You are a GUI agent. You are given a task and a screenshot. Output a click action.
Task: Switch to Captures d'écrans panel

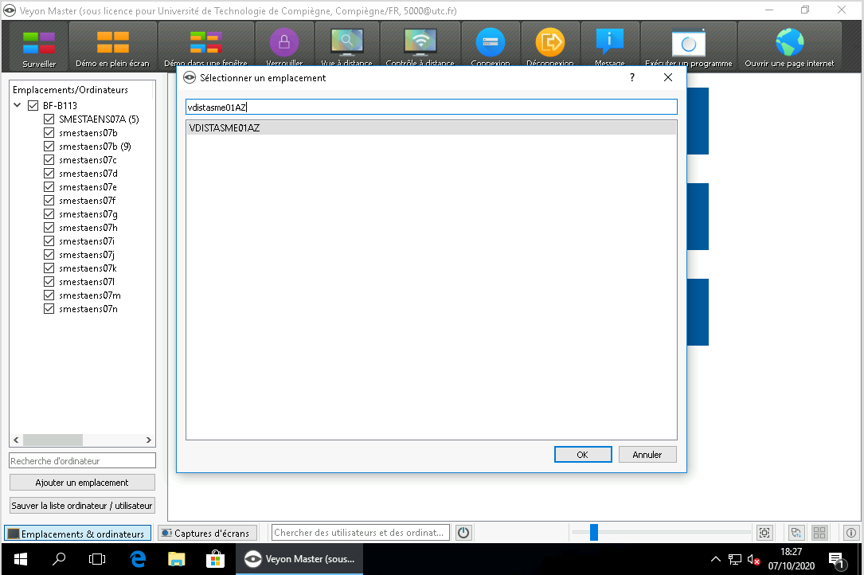205,534
